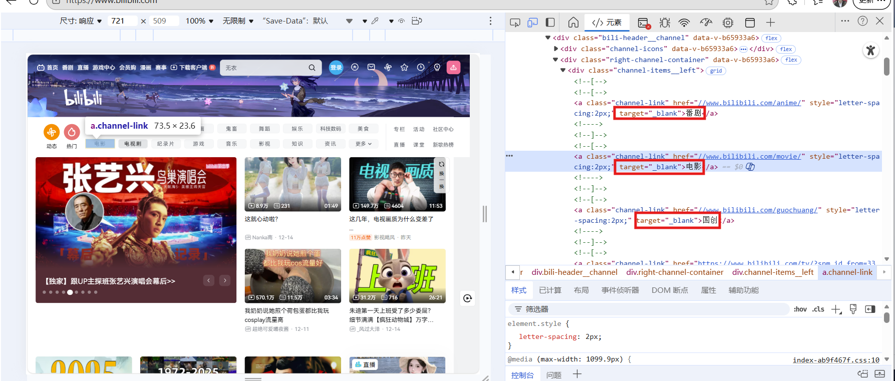Expand the channel-icons div node
Viewport: 895px width, 381px height.
coord(556,49)
